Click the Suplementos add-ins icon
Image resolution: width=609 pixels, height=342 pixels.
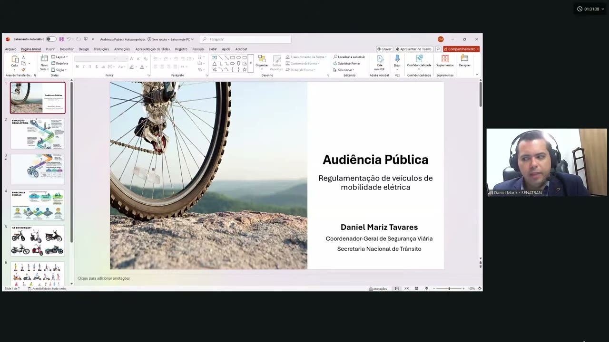tap(445, 59)
